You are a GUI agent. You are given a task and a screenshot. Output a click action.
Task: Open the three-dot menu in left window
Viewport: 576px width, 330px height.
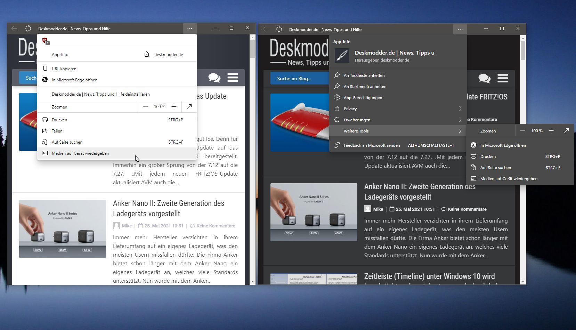pos(189,29)
